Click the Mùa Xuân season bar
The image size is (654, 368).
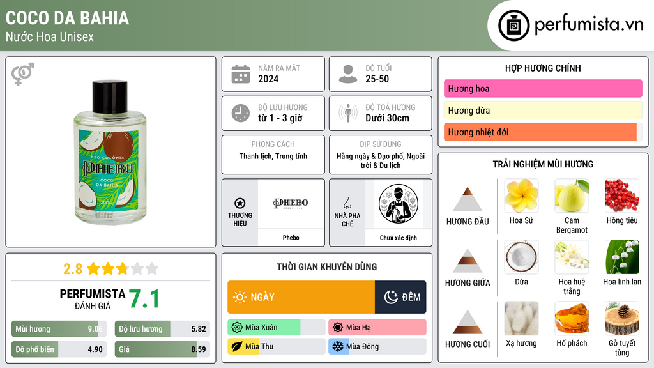pos(277,328)
